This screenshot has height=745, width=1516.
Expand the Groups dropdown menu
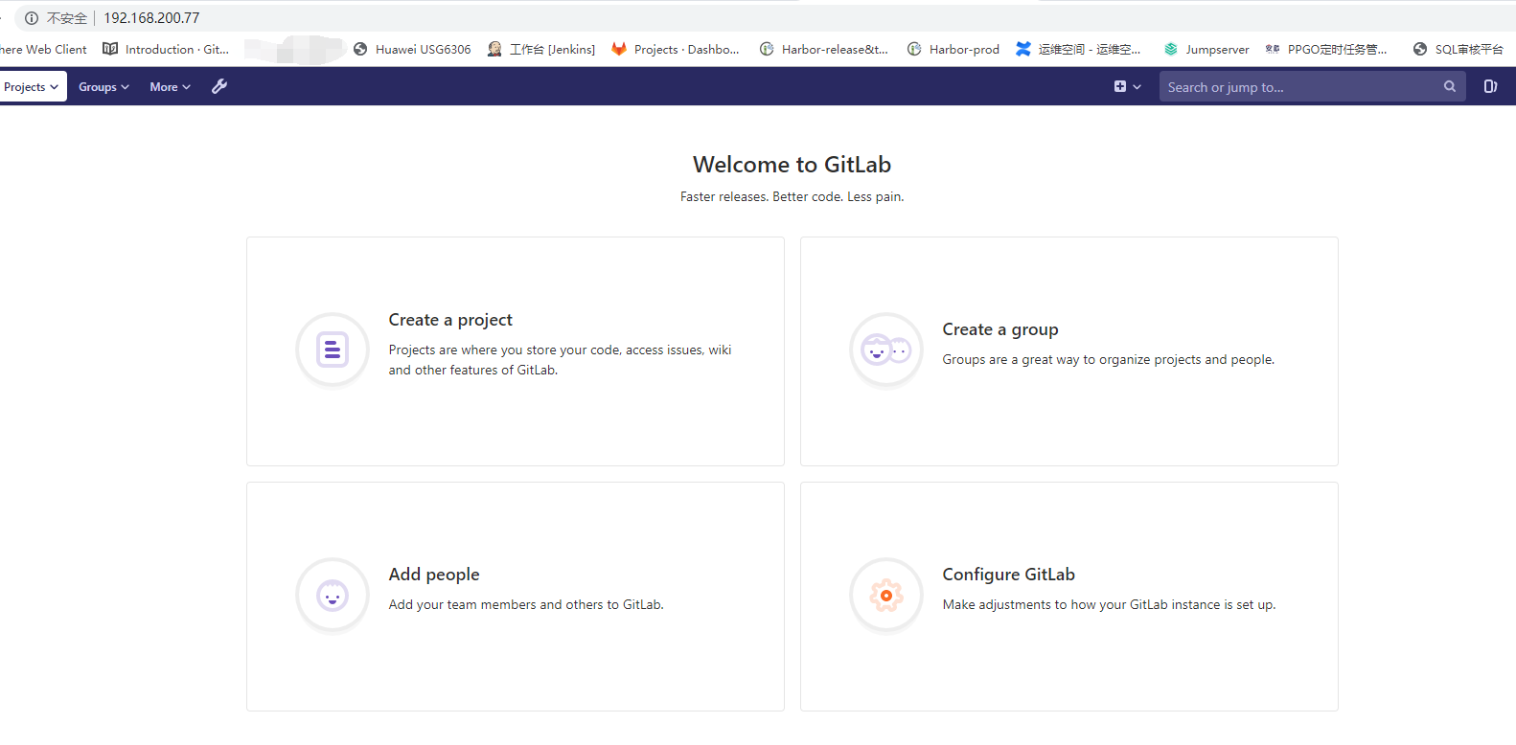coord(103,86)
